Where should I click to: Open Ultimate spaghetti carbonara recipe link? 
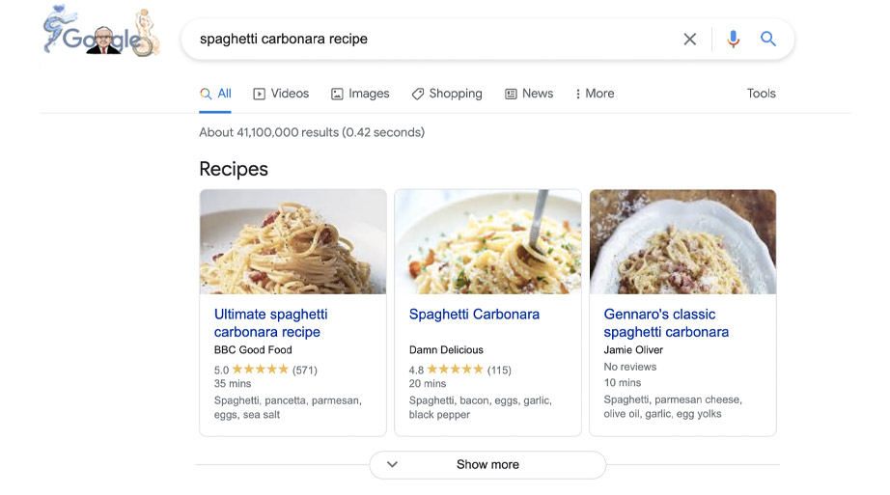click(270, 322)
